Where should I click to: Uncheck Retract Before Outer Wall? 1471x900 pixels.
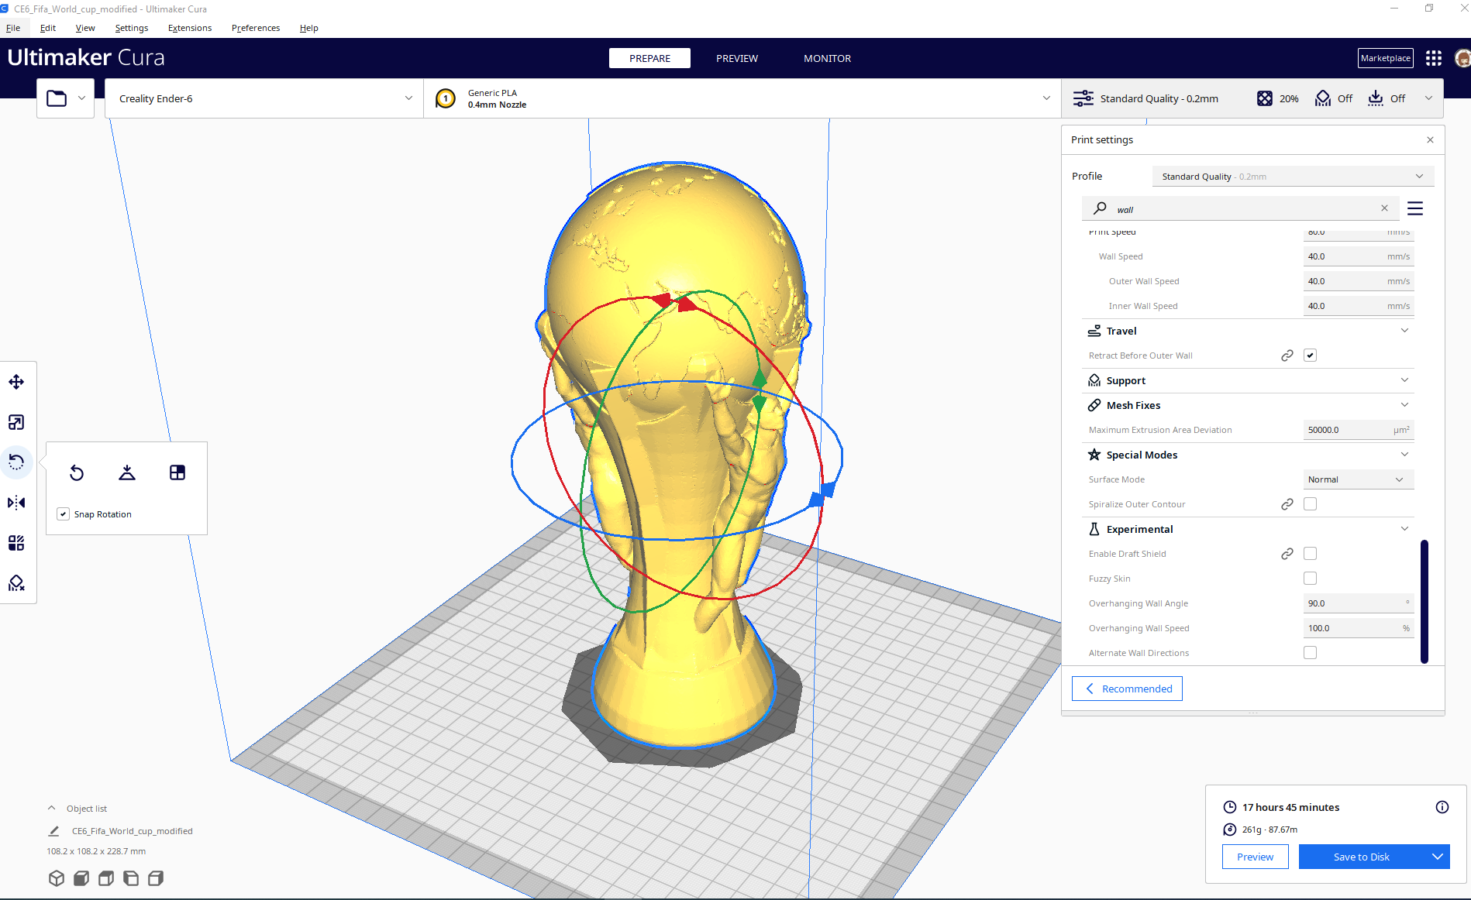click(x=1310, y=355)
